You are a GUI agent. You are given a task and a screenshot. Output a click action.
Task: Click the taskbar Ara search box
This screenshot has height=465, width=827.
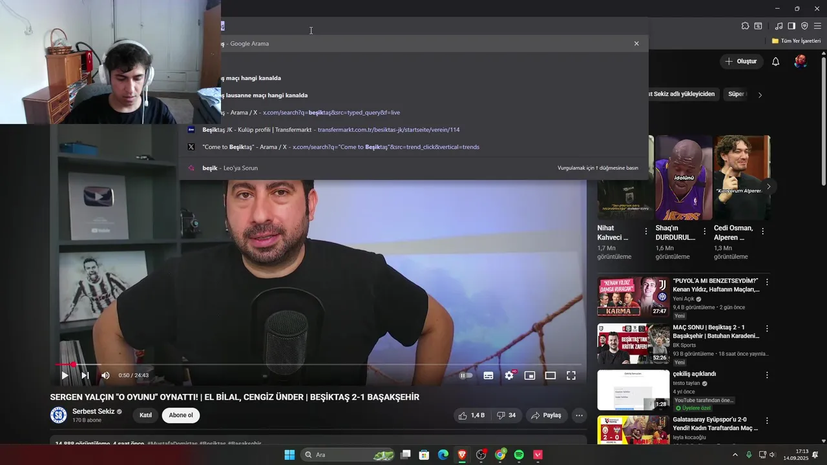pyautogui.click(x=349, y=455)
